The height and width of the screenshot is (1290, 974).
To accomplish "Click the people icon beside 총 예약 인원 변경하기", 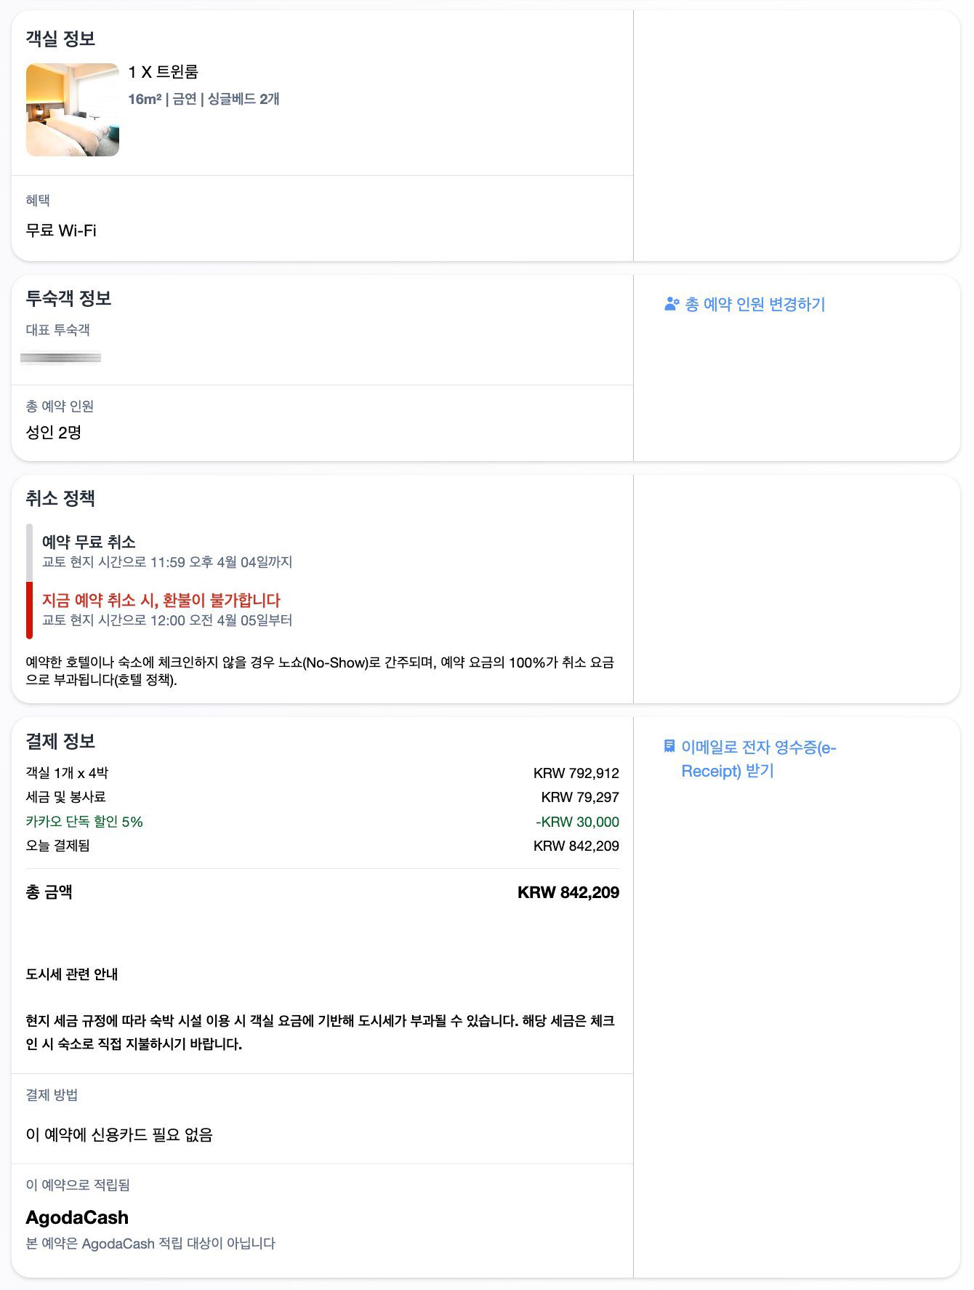I will point(672,304).
